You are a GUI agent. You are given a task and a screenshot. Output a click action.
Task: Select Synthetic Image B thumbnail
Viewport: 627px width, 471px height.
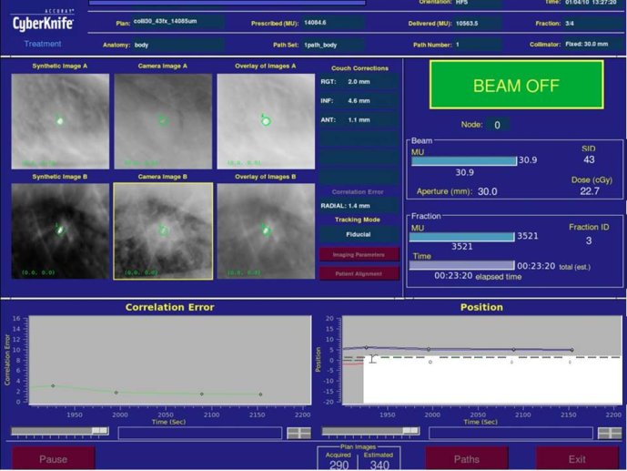pyautogui.click(x=60, y=231)
